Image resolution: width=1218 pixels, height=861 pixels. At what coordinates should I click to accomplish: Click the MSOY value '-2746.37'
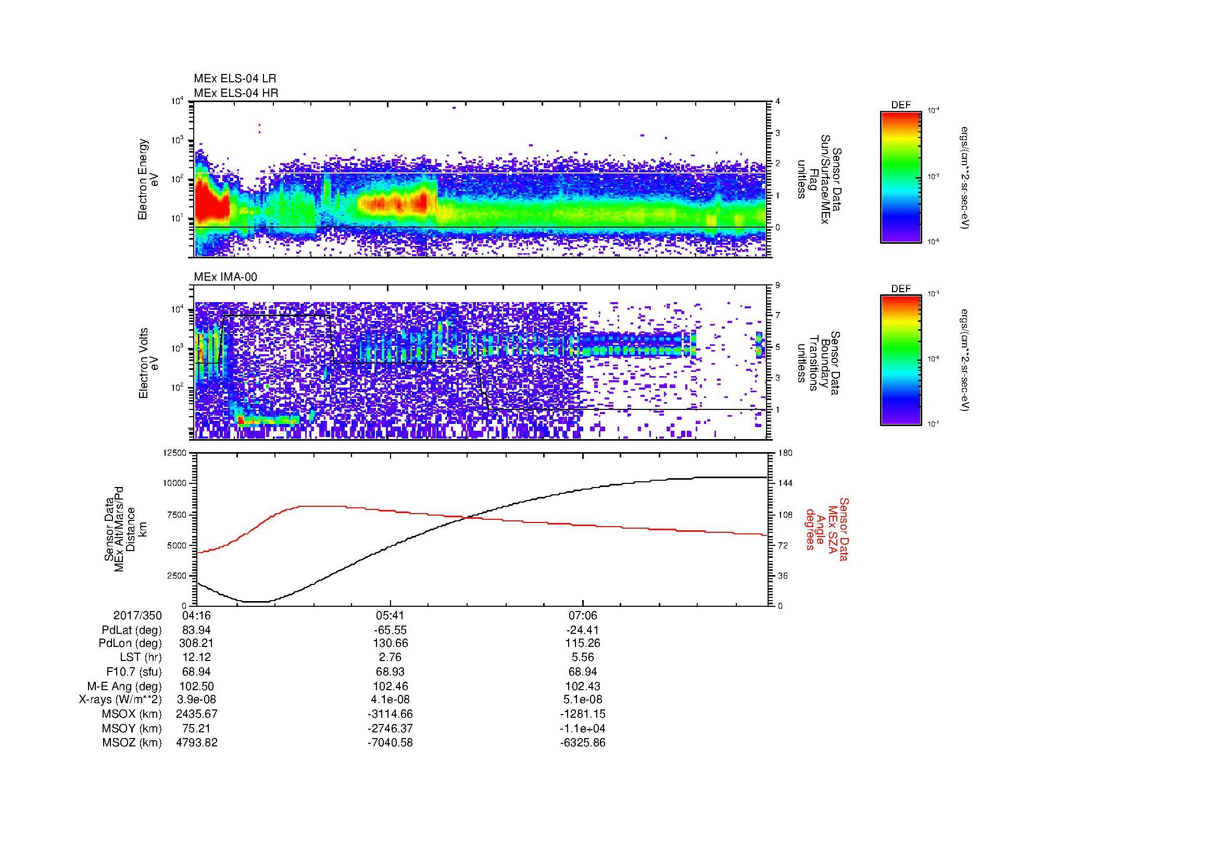[390, 728]
